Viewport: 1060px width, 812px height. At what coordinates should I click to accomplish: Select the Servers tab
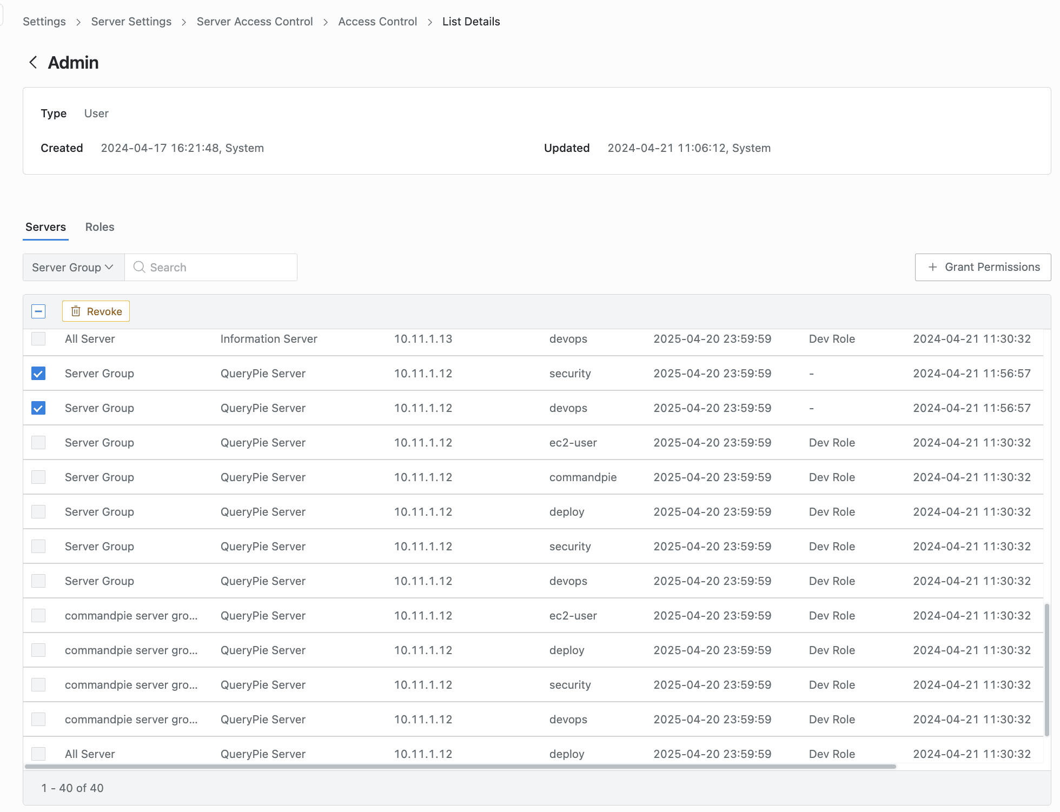click(x=45, y=227)
